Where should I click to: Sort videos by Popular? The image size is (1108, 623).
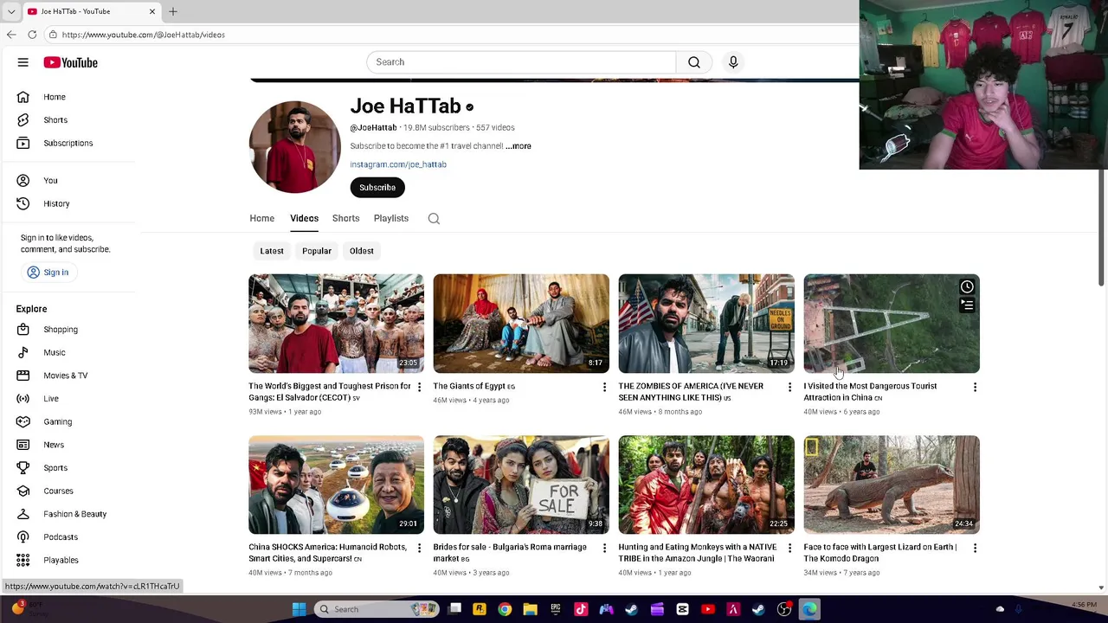(317, 251)
